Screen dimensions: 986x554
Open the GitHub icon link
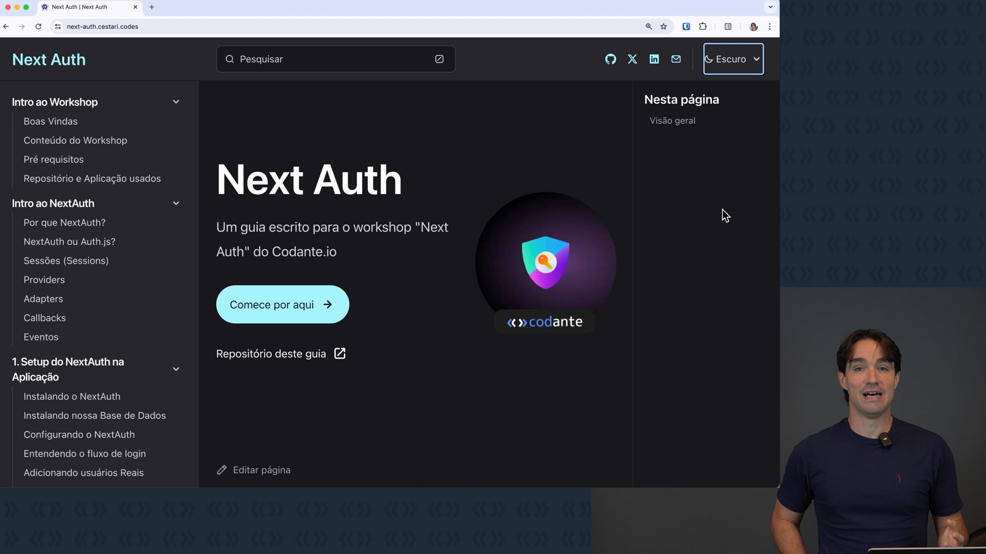(610, 59)
